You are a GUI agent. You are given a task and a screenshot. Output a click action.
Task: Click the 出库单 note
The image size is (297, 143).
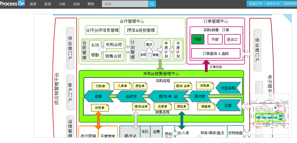pos(163,106)
